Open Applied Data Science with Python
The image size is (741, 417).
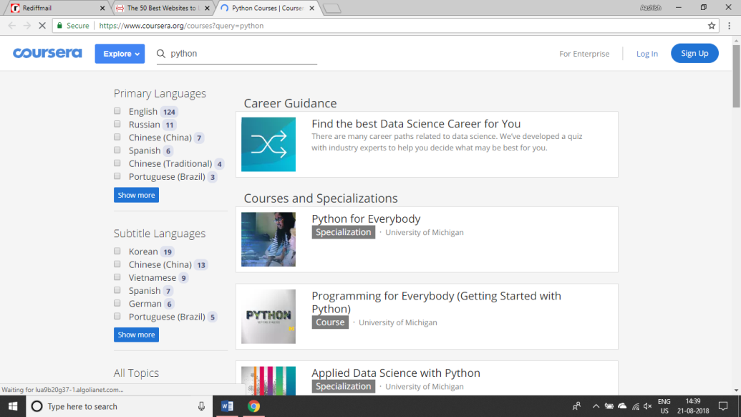395,373
